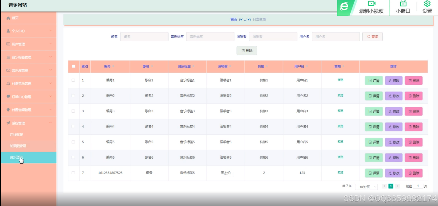This screenshot has height=206, width=438.
Task: Expand the 个人中心 chevron
Action: (x=51, y=31)
